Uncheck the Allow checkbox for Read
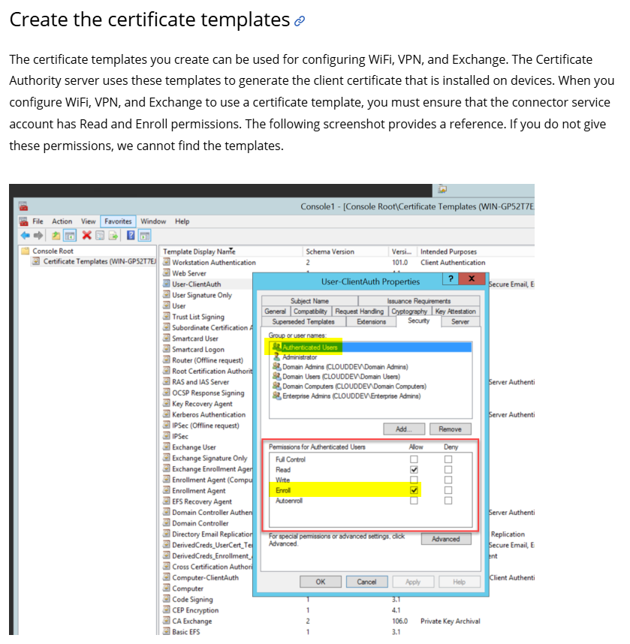This screenshot has height=644, width=630. [413, 470]
